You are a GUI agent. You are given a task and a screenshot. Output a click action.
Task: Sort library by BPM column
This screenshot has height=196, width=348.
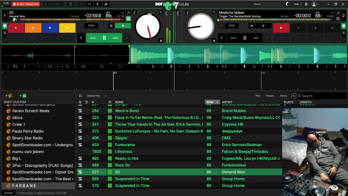pos(212,102)
